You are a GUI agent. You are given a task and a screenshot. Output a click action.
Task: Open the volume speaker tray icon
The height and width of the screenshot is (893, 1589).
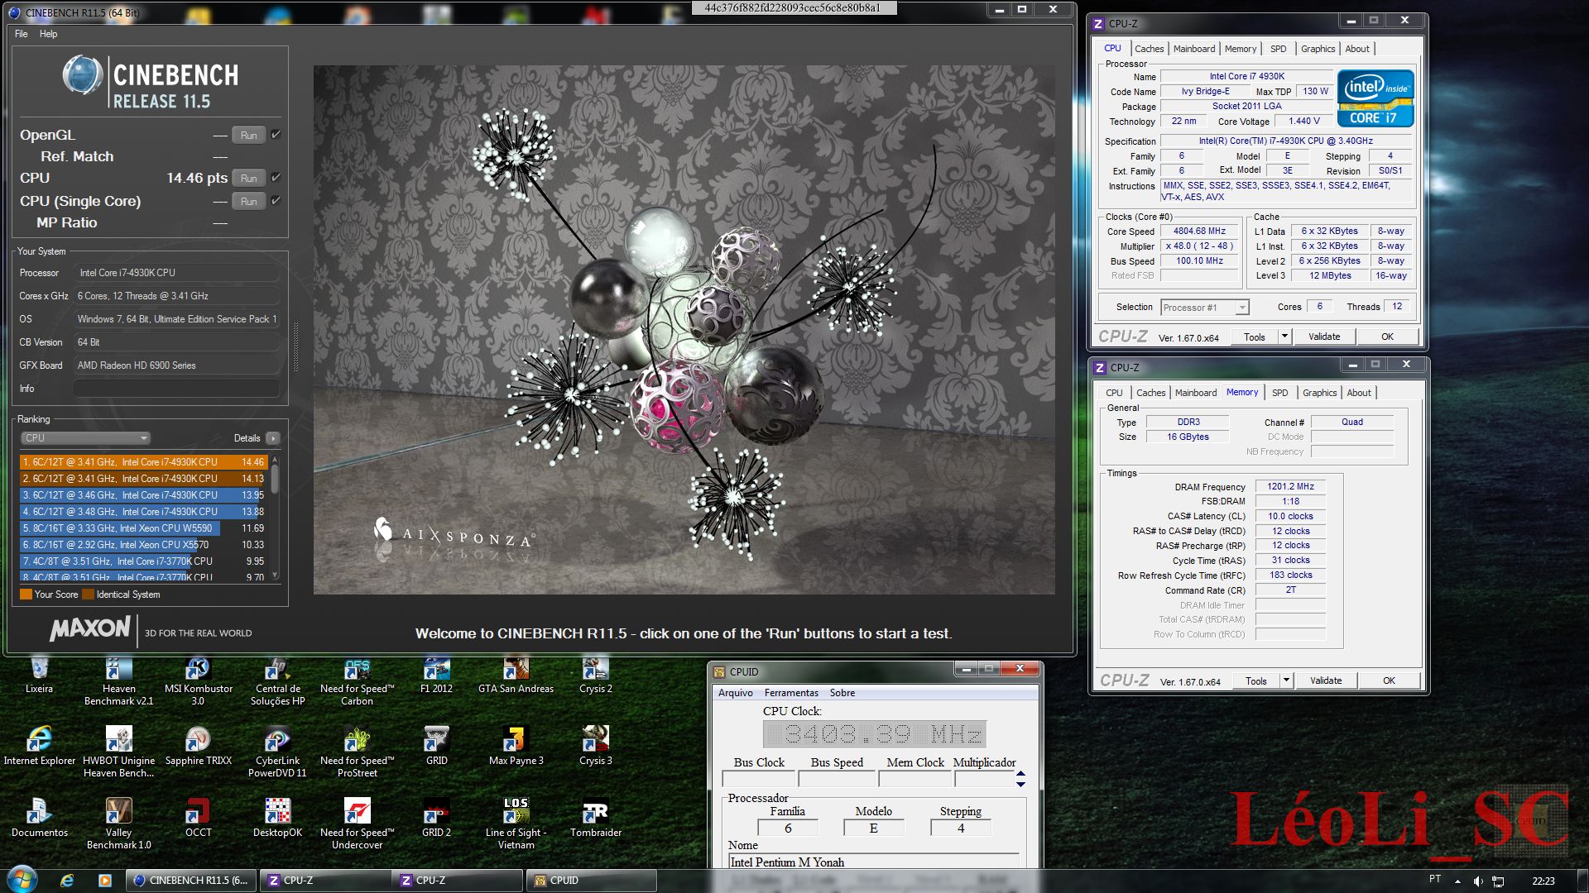pos(1477,881)
